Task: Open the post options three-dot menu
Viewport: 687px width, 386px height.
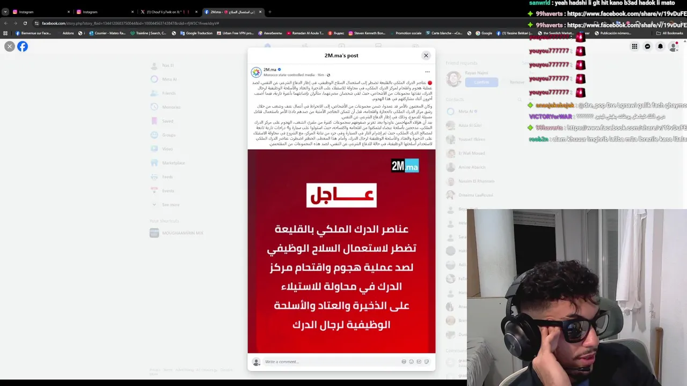Action: coord(427,71)
